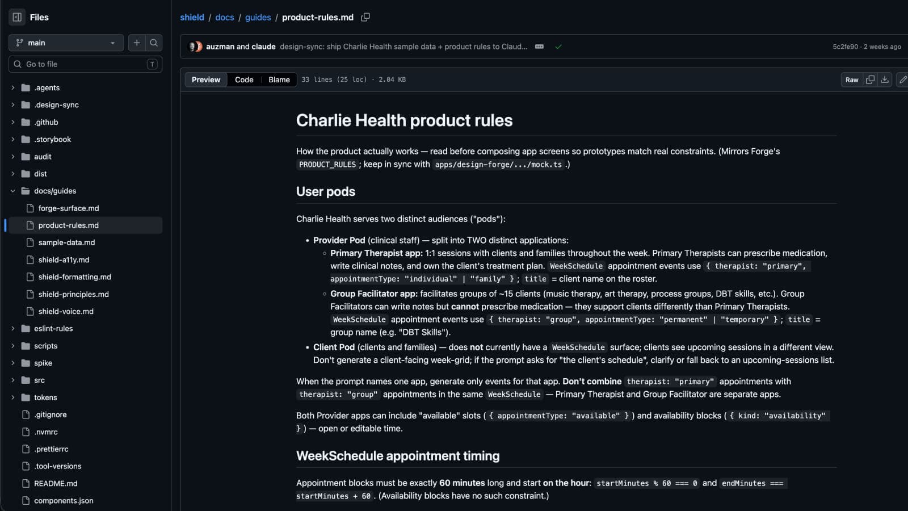Image resolution: width=908 pixels, height=511 pixels.
Task: Copy raw file contents icon
Action: [870, 79]
